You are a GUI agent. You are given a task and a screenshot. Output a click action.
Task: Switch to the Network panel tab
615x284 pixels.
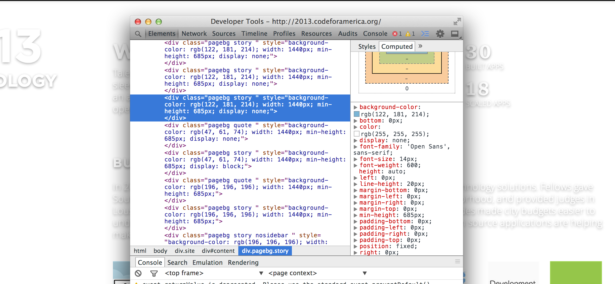[x=194, y=33]
